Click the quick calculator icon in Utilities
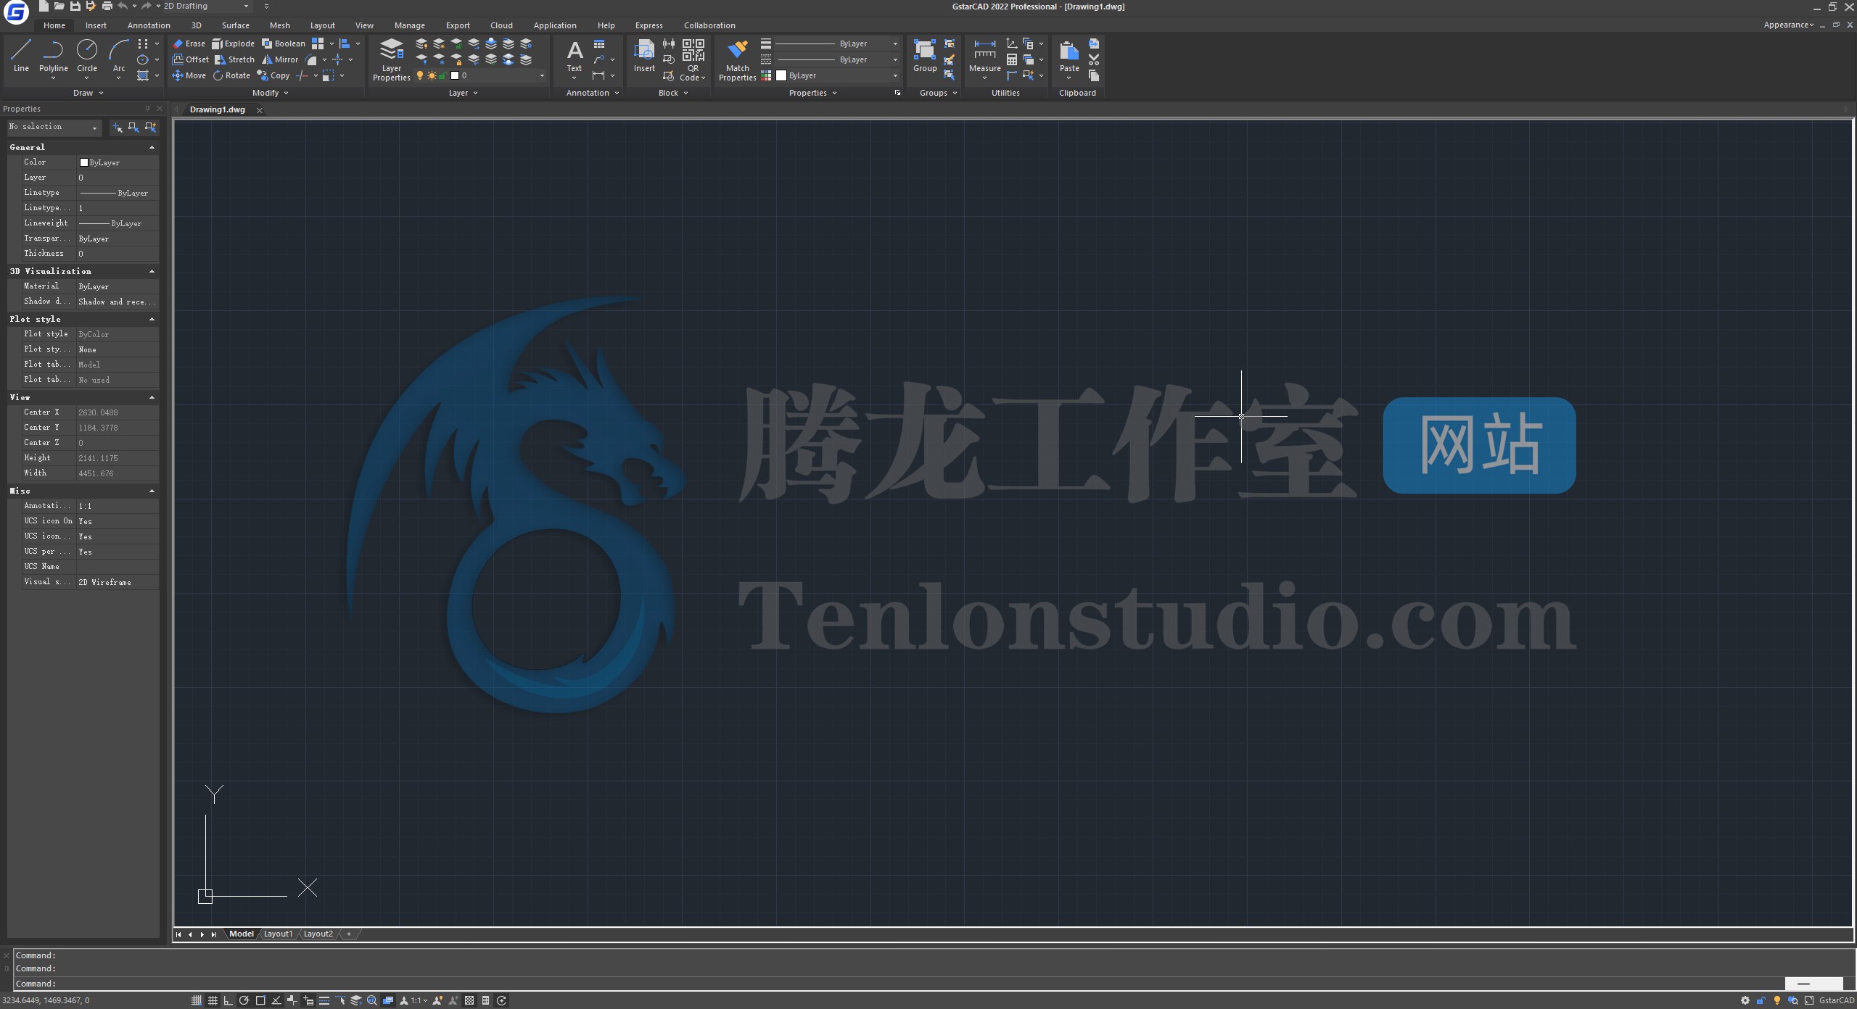The height and width of the screenshot is (1009, 1857). pos(1012,59)
